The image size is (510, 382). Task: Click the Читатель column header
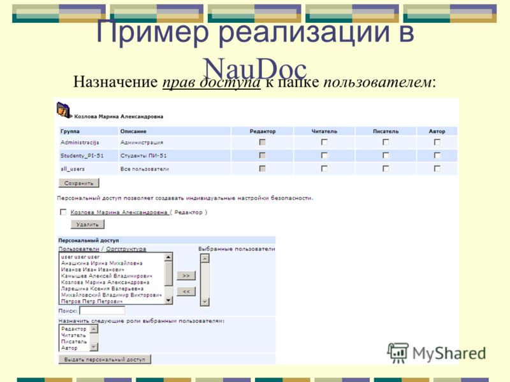click(324, 131)
